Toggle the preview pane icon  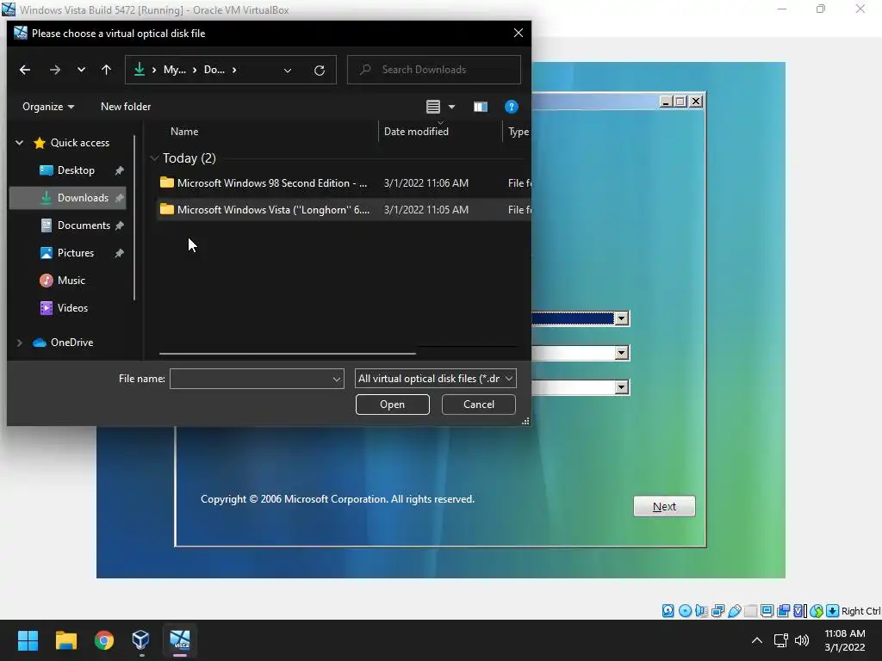coord(481,107)
